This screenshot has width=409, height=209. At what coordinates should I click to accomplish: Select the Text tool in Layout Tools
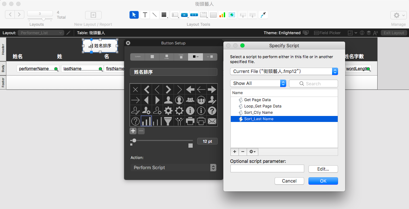(x=145, y=15)
